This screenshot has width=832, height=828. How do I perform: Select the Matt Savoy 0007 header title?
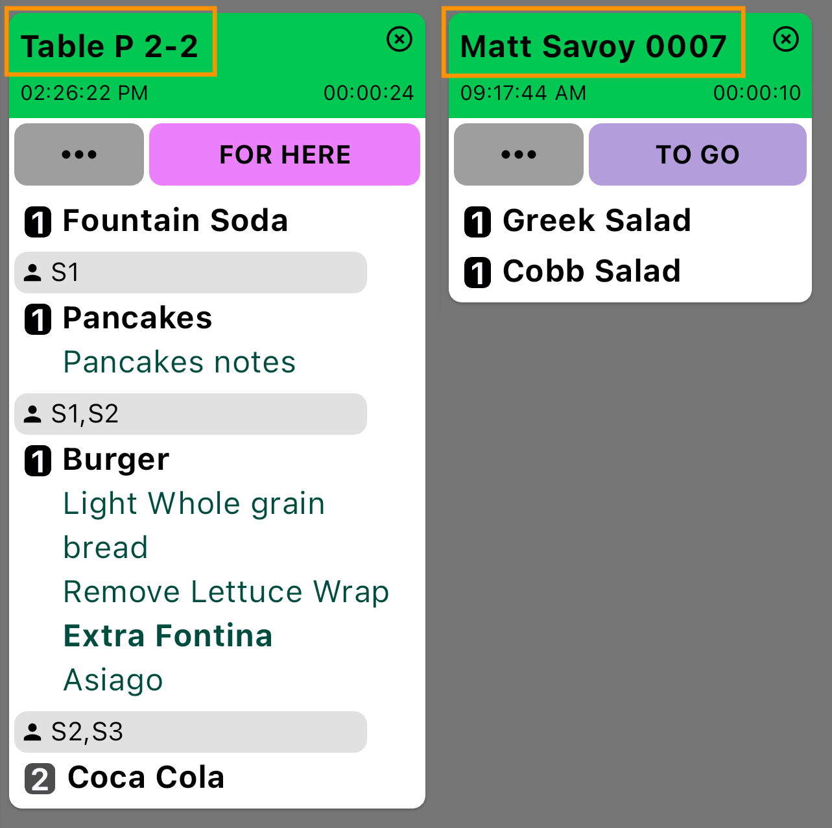click(593, 46)
